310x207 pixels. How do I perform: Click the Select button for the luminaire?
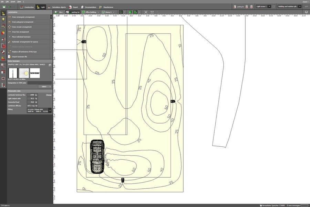tap(45, 87)
